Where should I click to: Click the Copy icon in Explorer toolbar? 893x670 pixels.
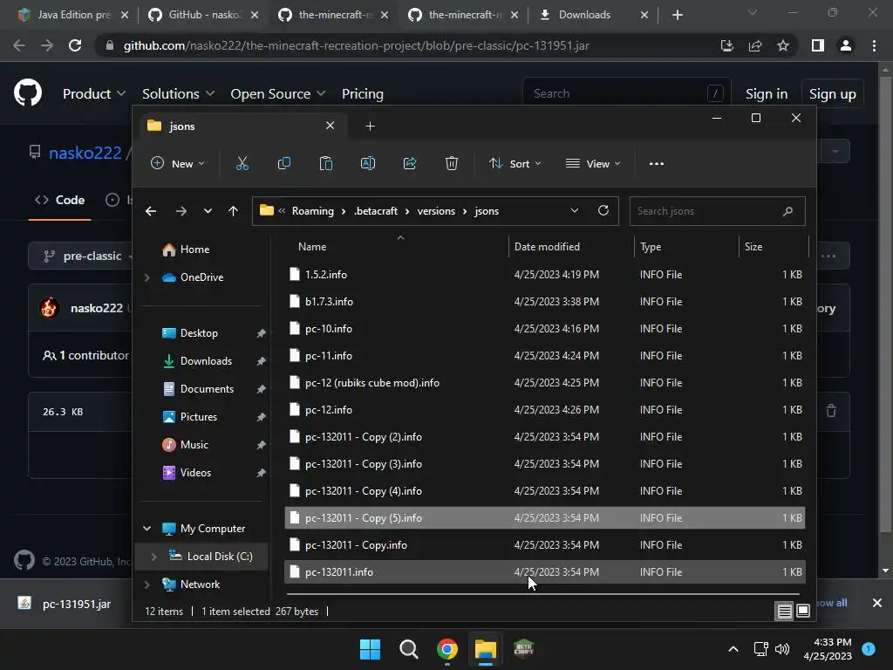[x=283, y=163]
